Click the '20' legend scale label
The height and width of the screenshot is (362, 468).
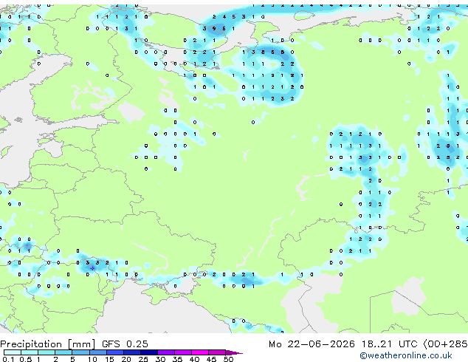coord(126,359)
